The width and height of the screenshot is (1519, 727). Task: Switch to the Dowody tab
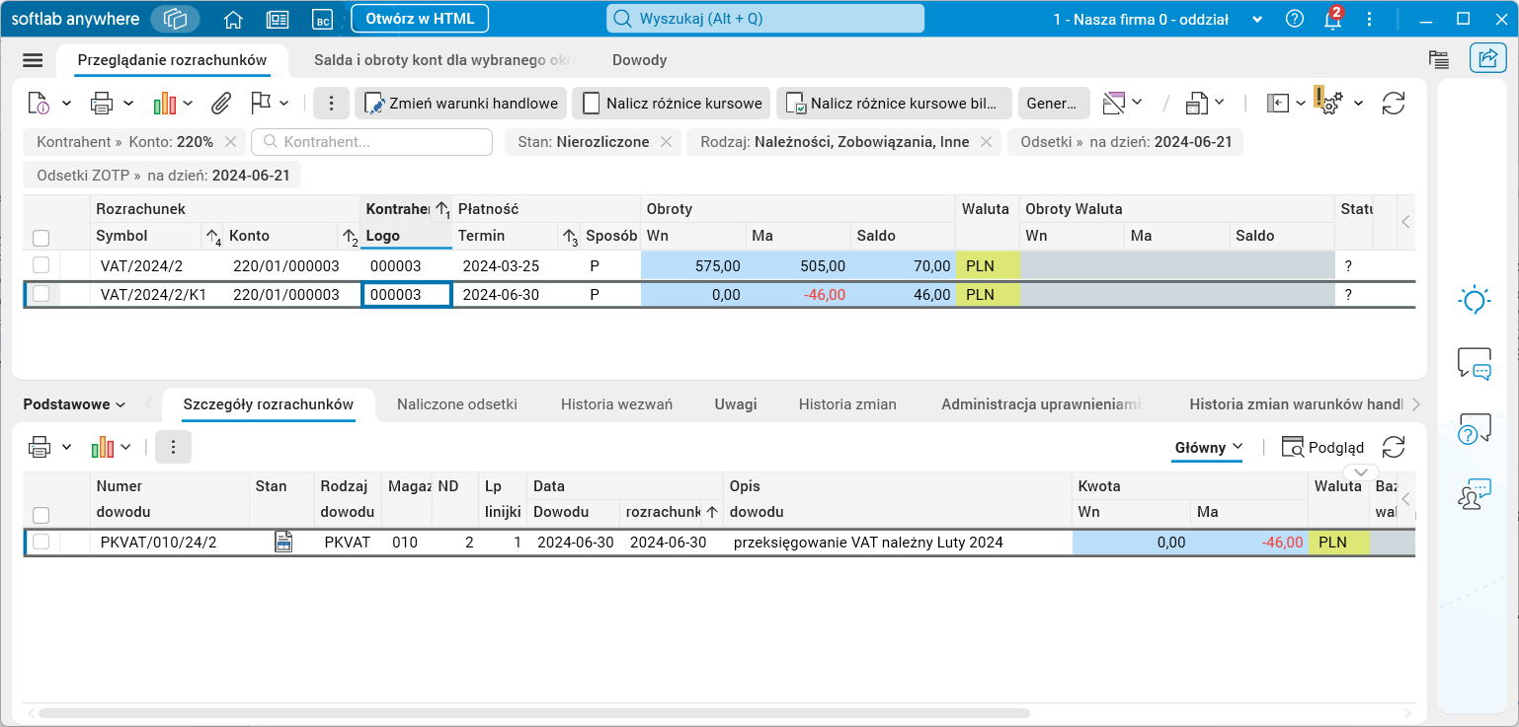[640, 60]
